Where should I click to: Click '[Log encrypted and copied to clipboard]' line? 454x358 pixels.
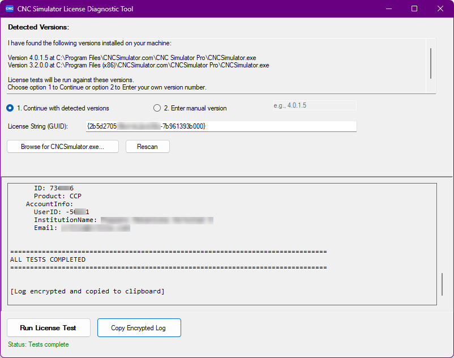point(87,291)
